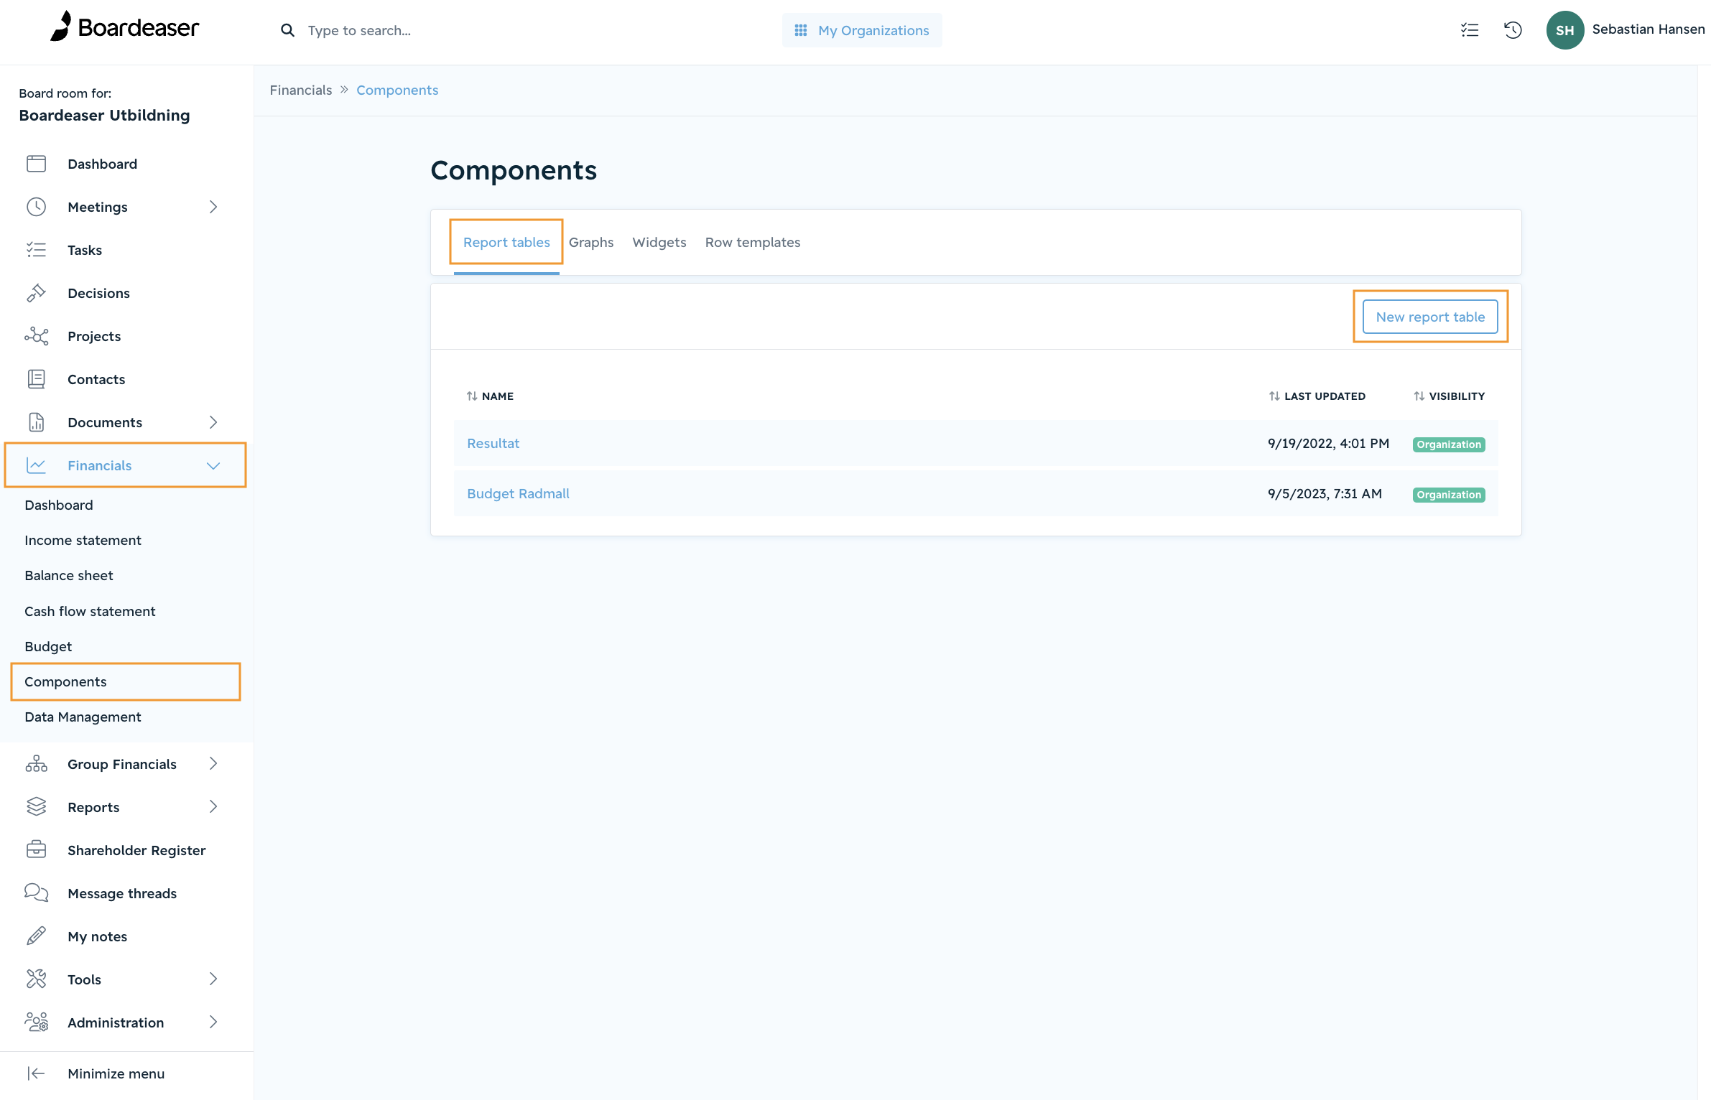Screen dimensions: 1711x1100
Task: Expand the Tools submenu chevron
Action: pos(213,979)
